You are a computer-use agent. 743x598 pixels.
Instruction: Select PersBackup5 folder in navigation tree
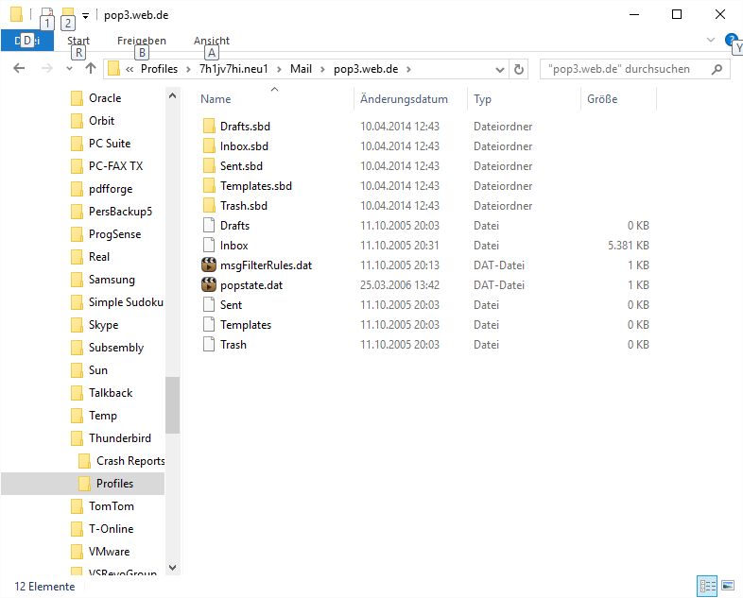[112, 212]
